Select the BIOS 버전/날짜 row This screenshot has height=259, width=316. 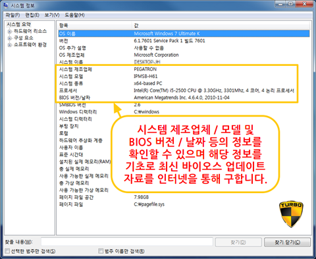tap(184, 98)
